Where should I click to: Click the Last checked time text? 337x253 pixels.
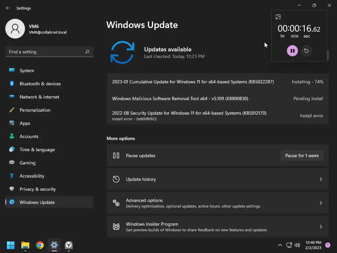174,56
